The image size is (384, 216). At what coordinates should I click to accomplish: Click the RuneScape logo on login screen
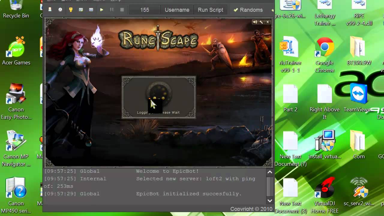(158, 39)
